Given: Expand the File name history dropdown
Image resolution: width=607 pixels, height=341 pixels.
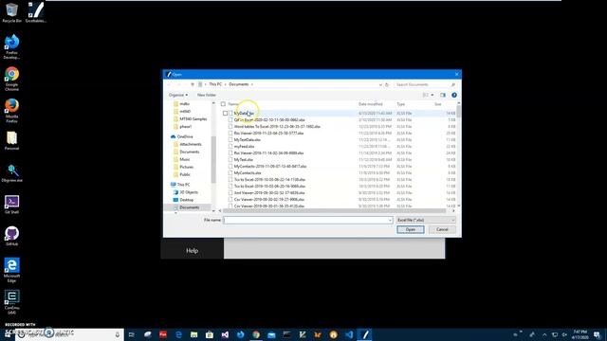Looking at the screenshot, I should click(x=390, y=220).
